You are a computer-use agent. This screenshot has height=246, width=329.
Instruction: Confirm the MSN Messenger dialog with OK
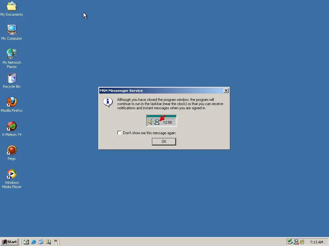click(x=164, y=142)
